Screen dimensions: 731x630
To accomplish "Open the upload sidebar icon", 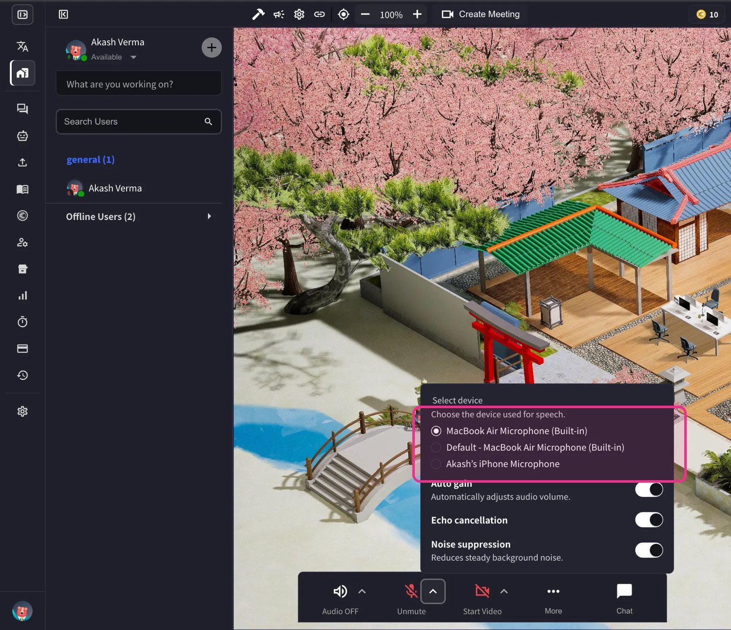I will click(x=22, y=162).
